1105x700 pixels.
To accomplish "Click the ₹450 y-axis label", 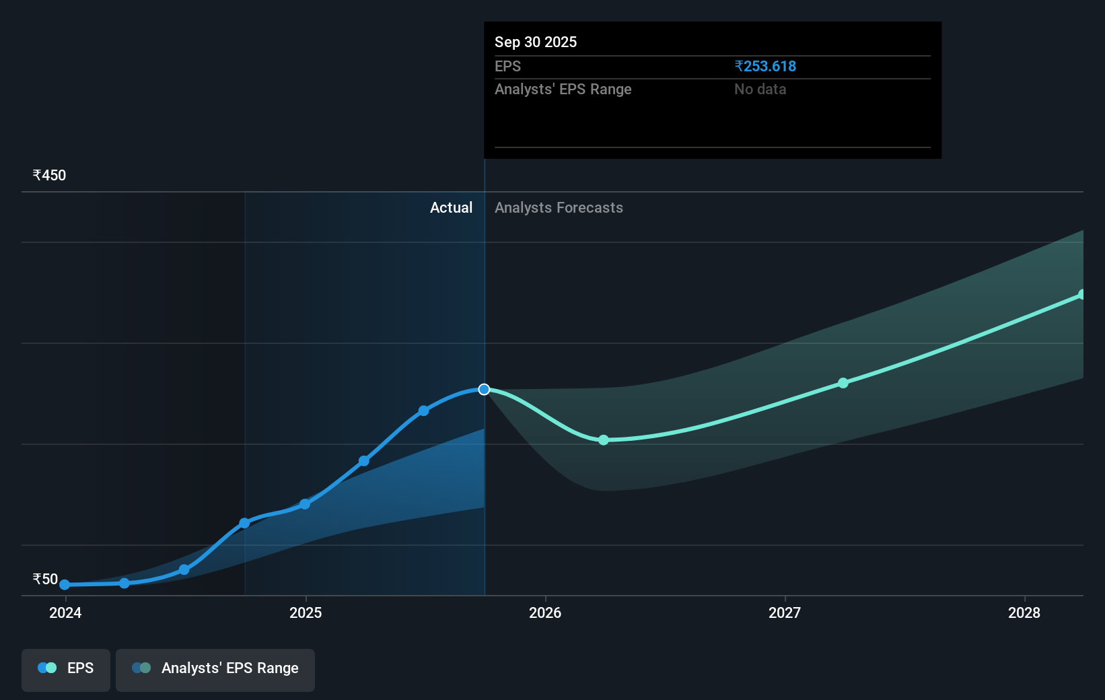I will [x=49, y=175].
